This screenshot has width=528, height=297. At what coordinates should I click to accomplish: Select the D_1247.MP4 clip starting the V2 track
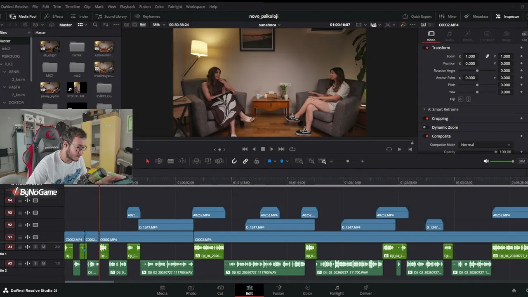166,225
